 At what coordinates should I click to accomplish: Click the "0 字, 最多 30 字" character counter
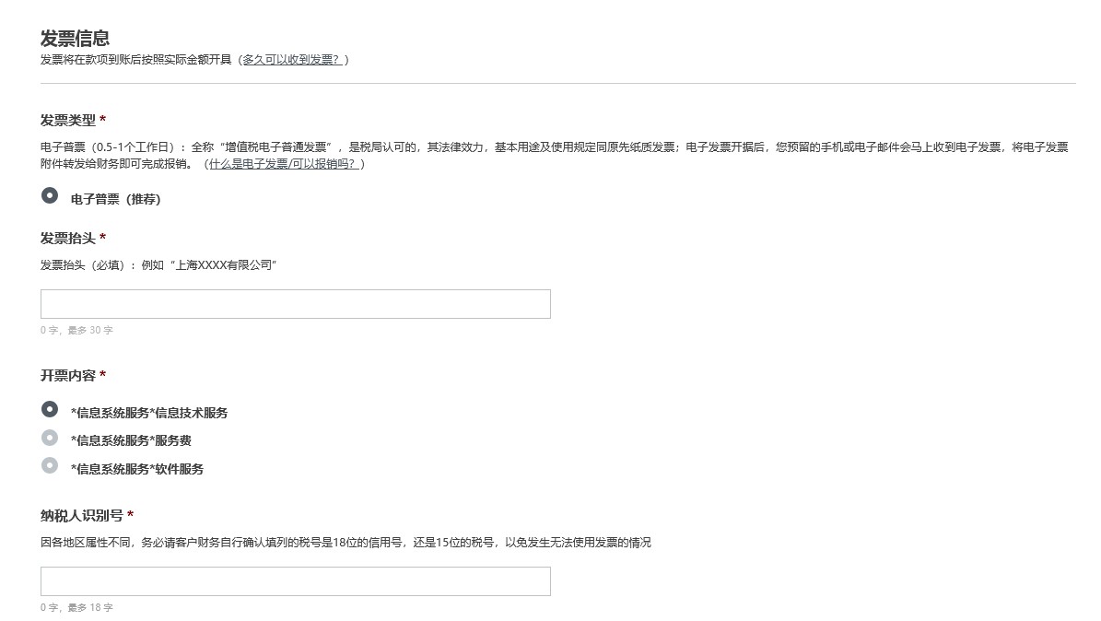coord(76,330)
